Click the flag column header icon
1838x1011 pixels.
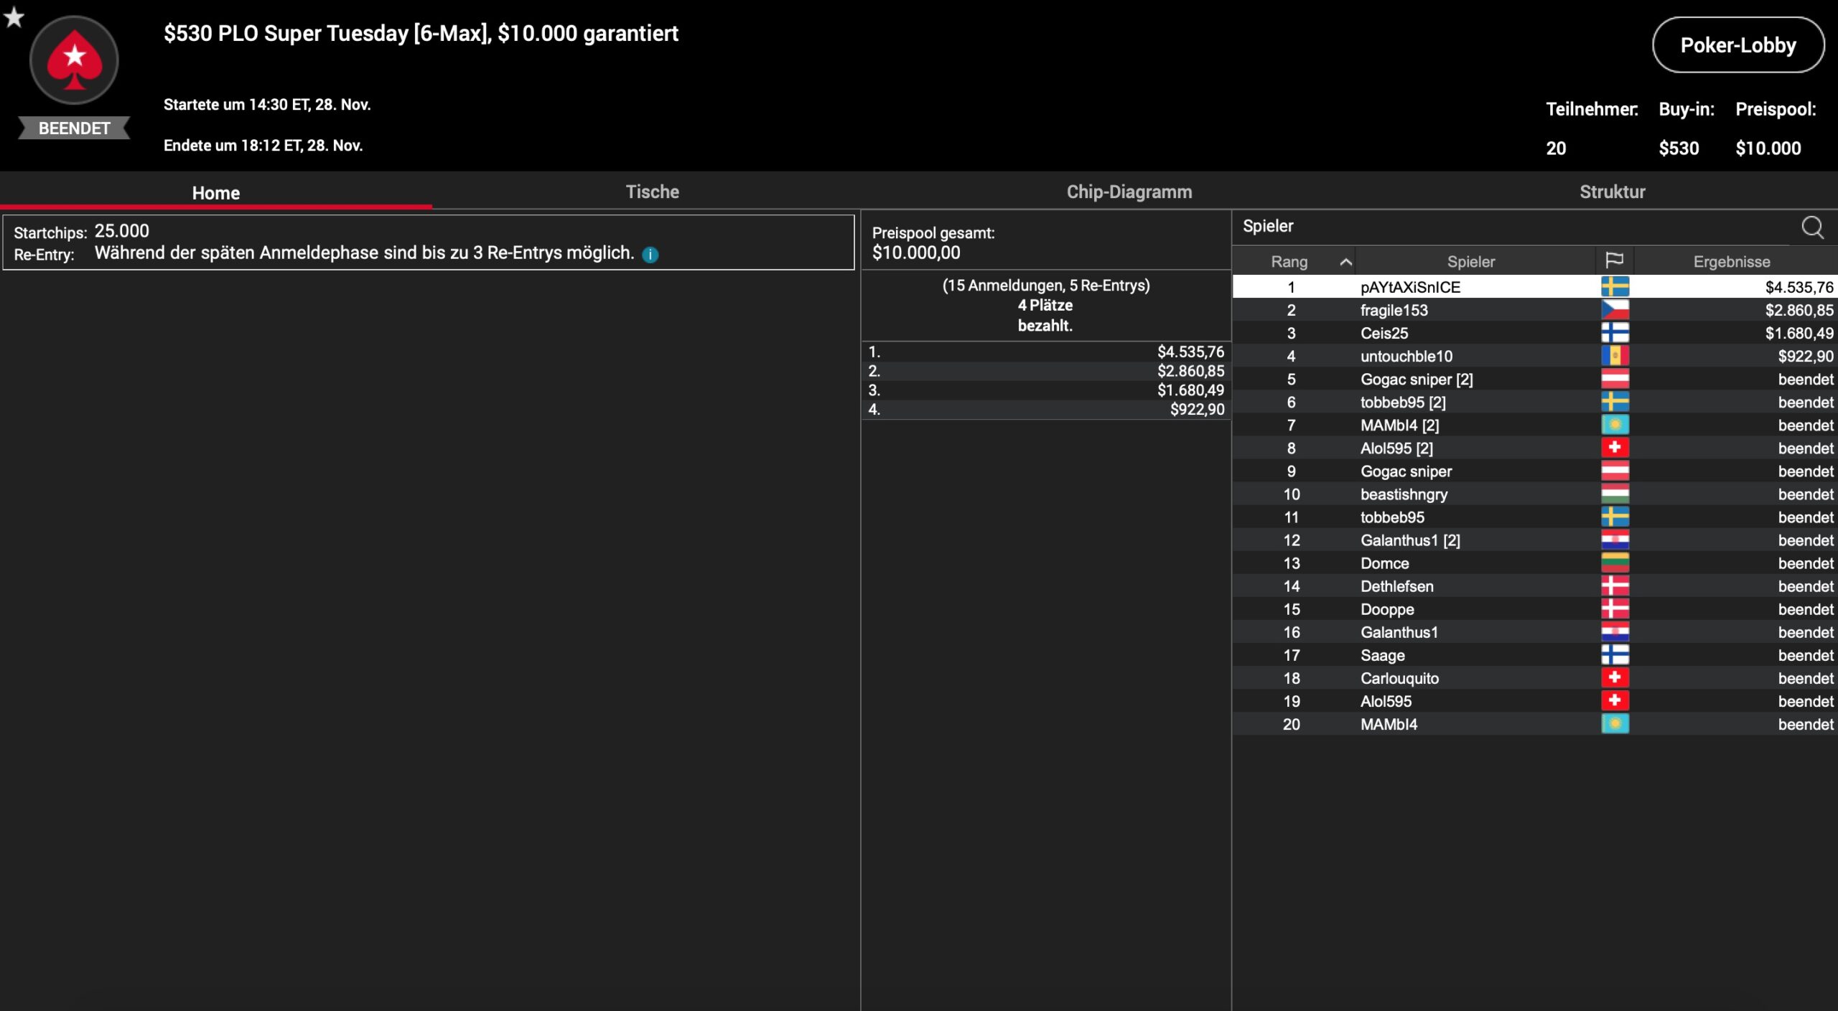(x=1615, y=260)
